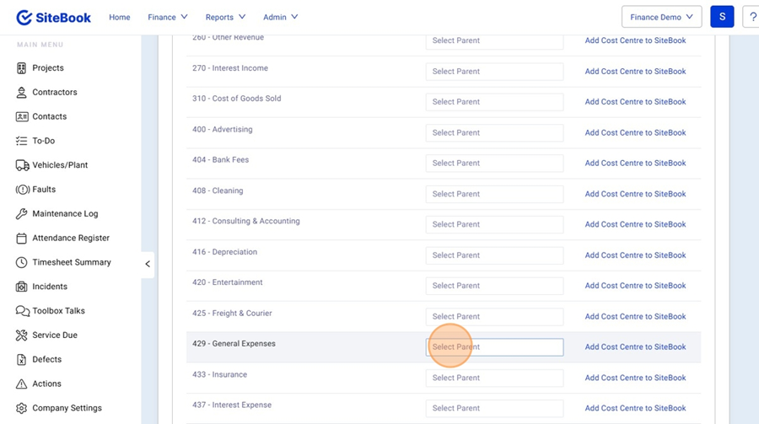Open the Maintenance Log wrench icon
This screenshot has height=424, width=759.
click(x=22, y=214)
